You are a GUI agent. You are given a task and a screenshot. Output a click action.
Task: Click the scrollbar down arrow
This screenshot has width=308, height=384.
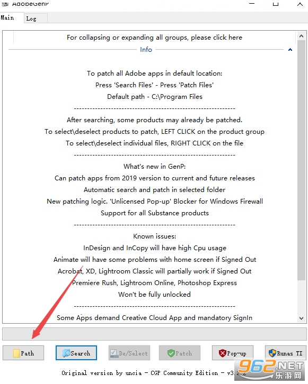click(x=302, y=318)
